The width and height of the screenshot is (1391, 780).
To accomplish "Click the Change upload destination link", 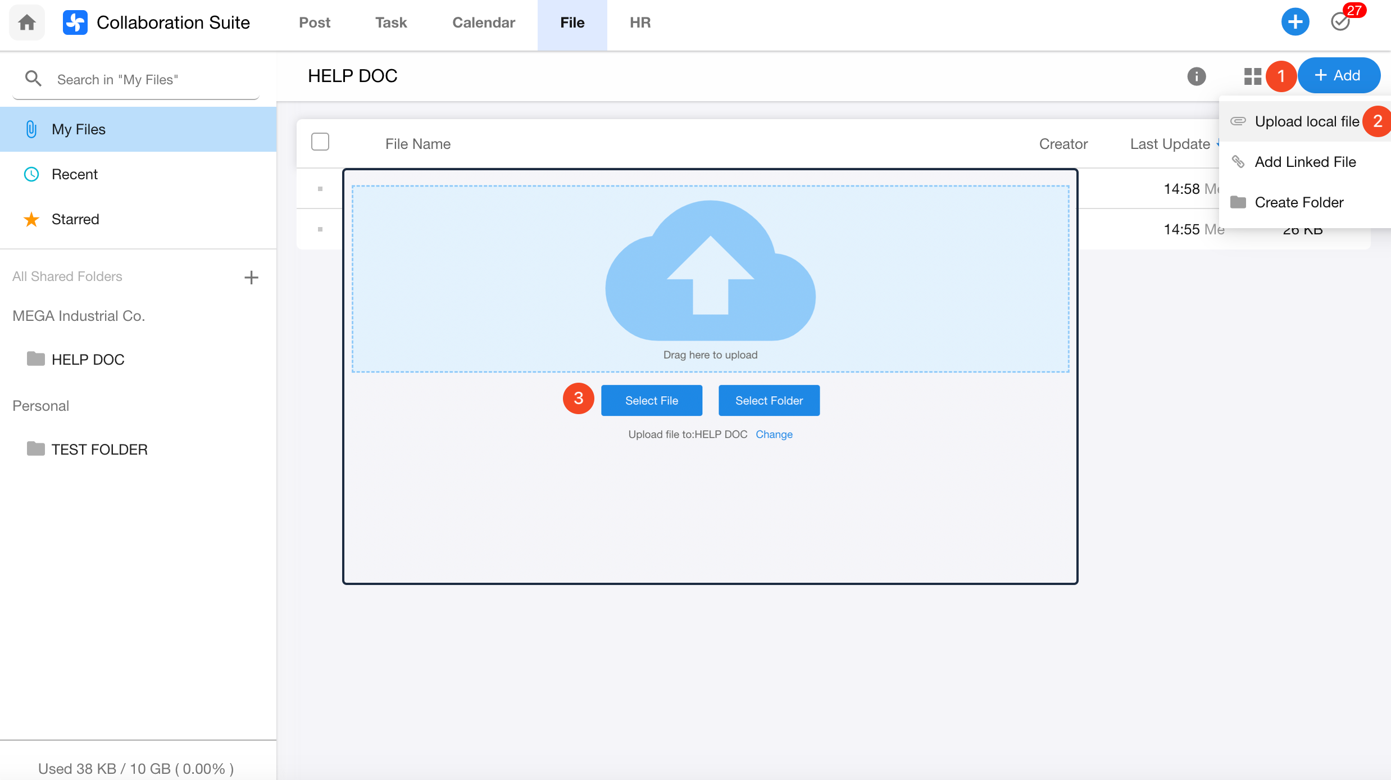I will 774,434.
